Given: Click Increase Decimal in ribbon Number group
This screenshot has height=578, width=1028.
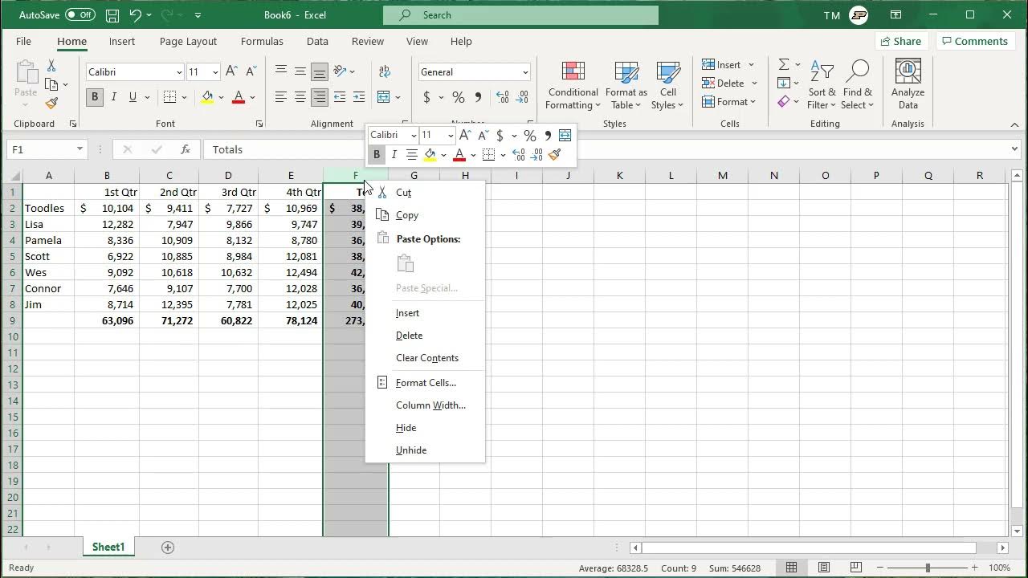Looking at the screenshot, I should coord(503,97).
